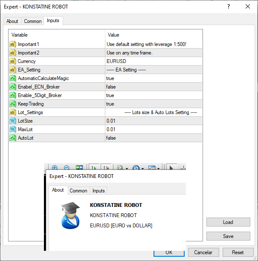Select the Enabel_ECN_Broker false value

click(x=154, y=87)
